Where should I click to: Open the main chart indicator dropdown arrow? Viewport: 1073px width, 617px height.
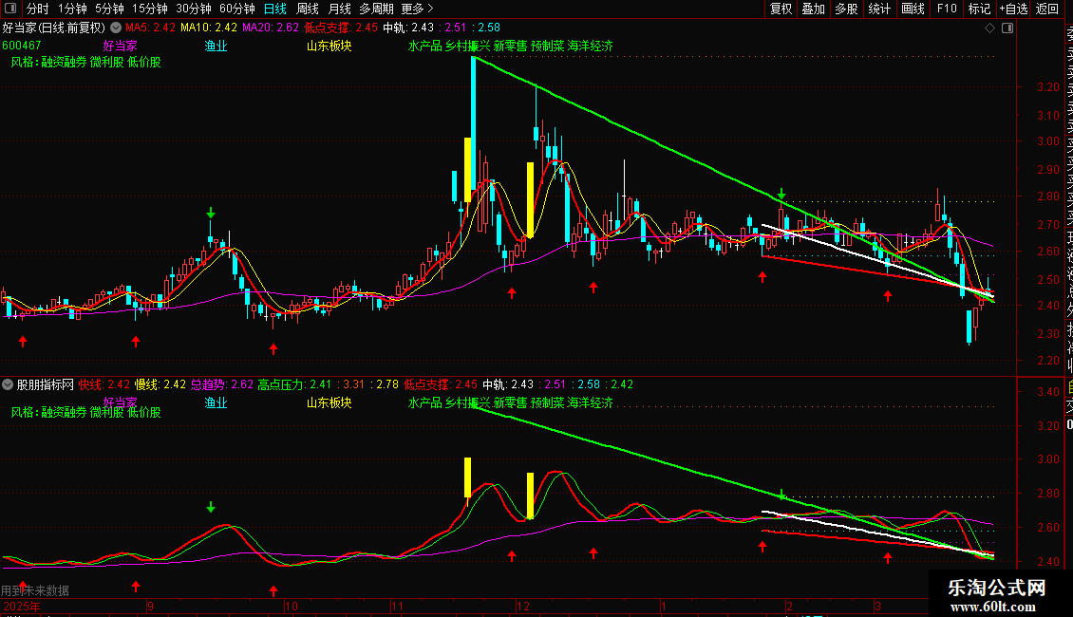click(116, 28)
